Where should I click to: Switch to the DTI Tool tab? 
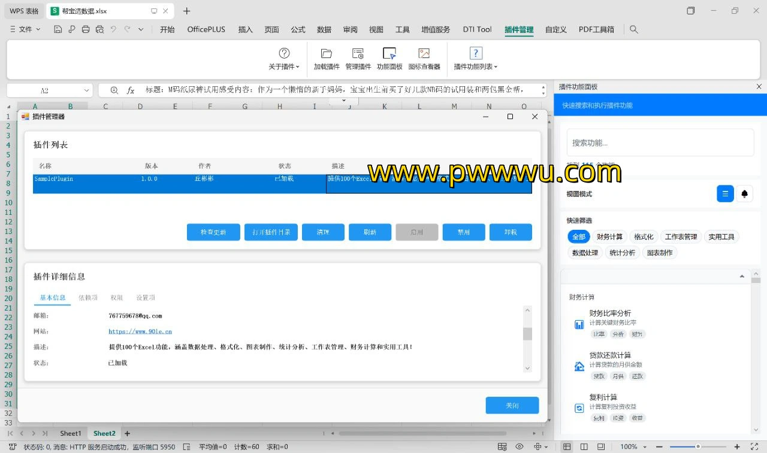(x=477, y=29)
